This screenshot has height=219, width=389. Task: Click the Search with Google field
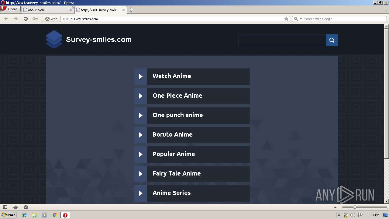pos(344,19)
